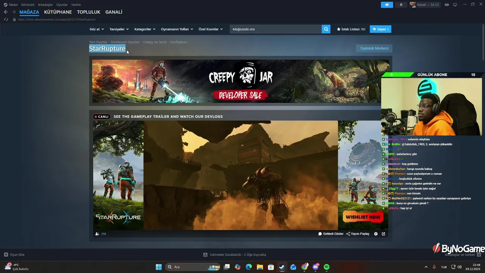Open Windows Start menu

pyautogui.click(x=159, y=267)
